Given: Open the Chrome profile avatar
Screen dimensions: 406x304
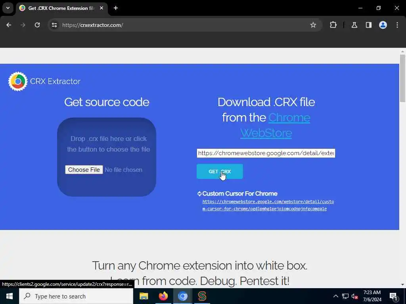Looking at the screenshot, I should [x=383, y=25].
